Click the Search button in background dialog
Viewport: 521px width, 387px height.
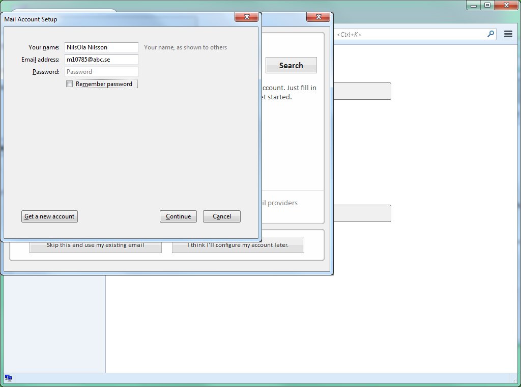click(291, 65)
